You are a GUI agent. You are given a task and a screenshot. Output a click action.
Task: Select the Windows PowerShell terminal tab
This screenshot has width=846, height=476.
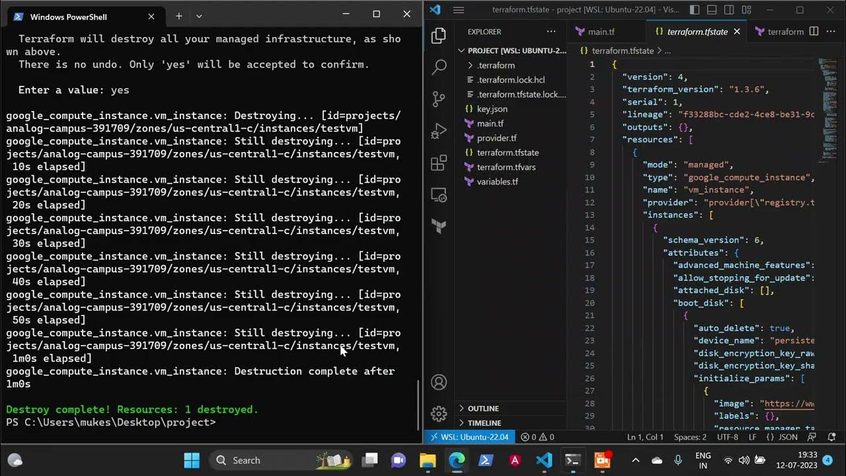(84, 17)
